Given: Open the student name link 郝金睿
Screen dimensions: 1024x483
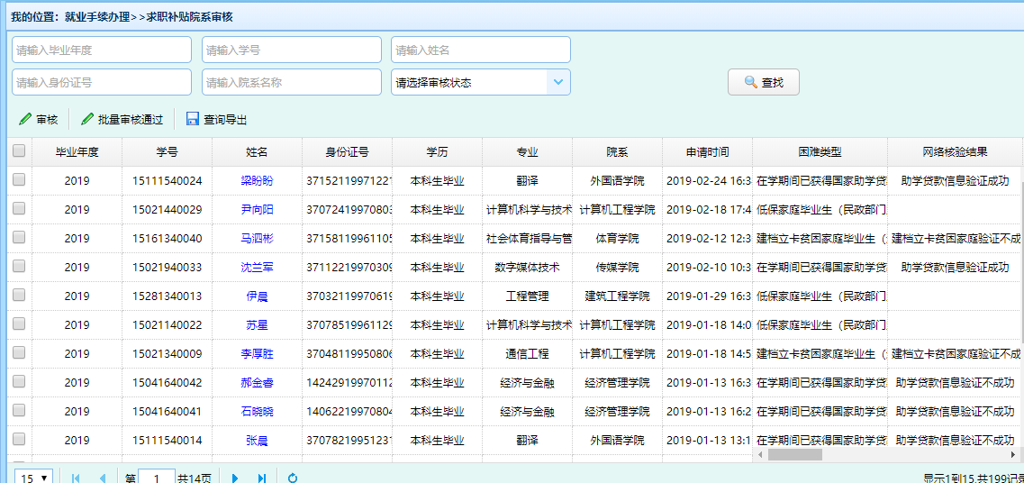Looking at the screenshot, I should pyautogui.click(x=257, y=383).
